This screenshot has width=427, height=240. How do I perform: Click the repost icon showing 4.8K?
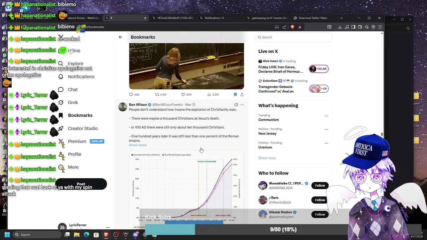point(157,95)
